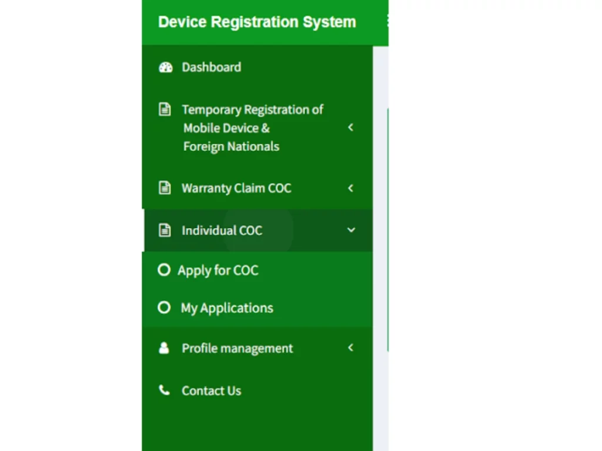Open the Dashboard menu item
The image size is (602, 451).
pyautogui.click(x=211, y=68)
